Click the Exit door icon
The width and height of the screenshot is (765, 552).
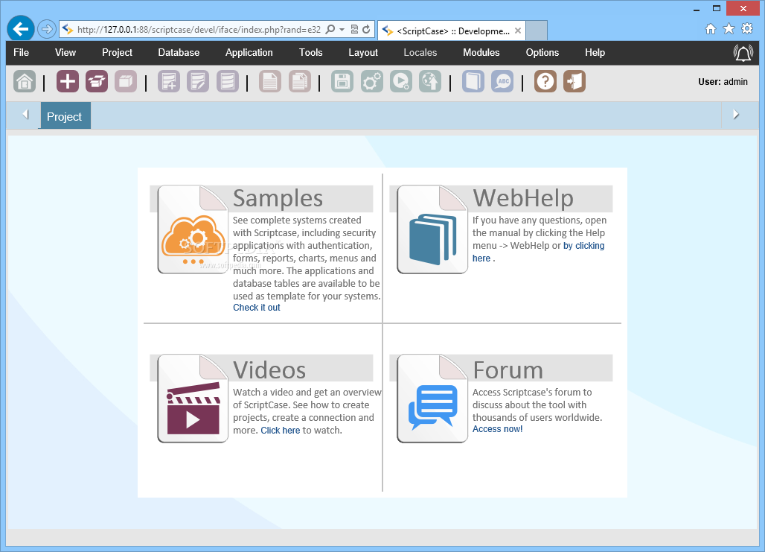point(574,82)
